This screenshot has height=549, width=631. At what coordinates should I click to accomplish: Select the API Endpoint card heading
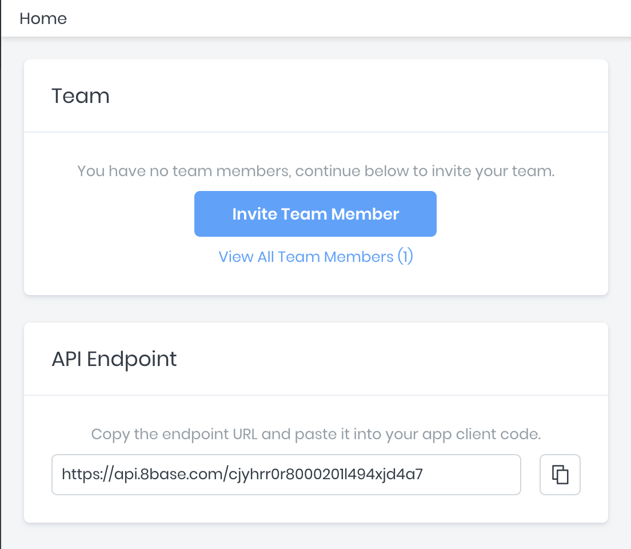click(114, 359)
